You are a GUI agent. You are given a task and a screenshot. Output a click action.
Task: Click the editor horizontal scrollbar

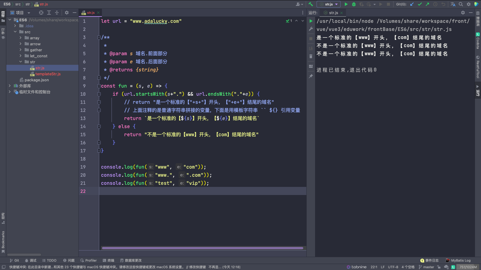pyautogui.click(x=202, y=248)
